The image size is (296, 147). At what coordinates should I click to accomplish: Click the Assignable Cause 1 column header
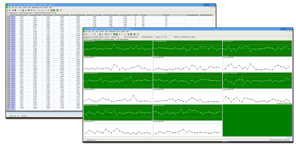[x=192, y=15]
